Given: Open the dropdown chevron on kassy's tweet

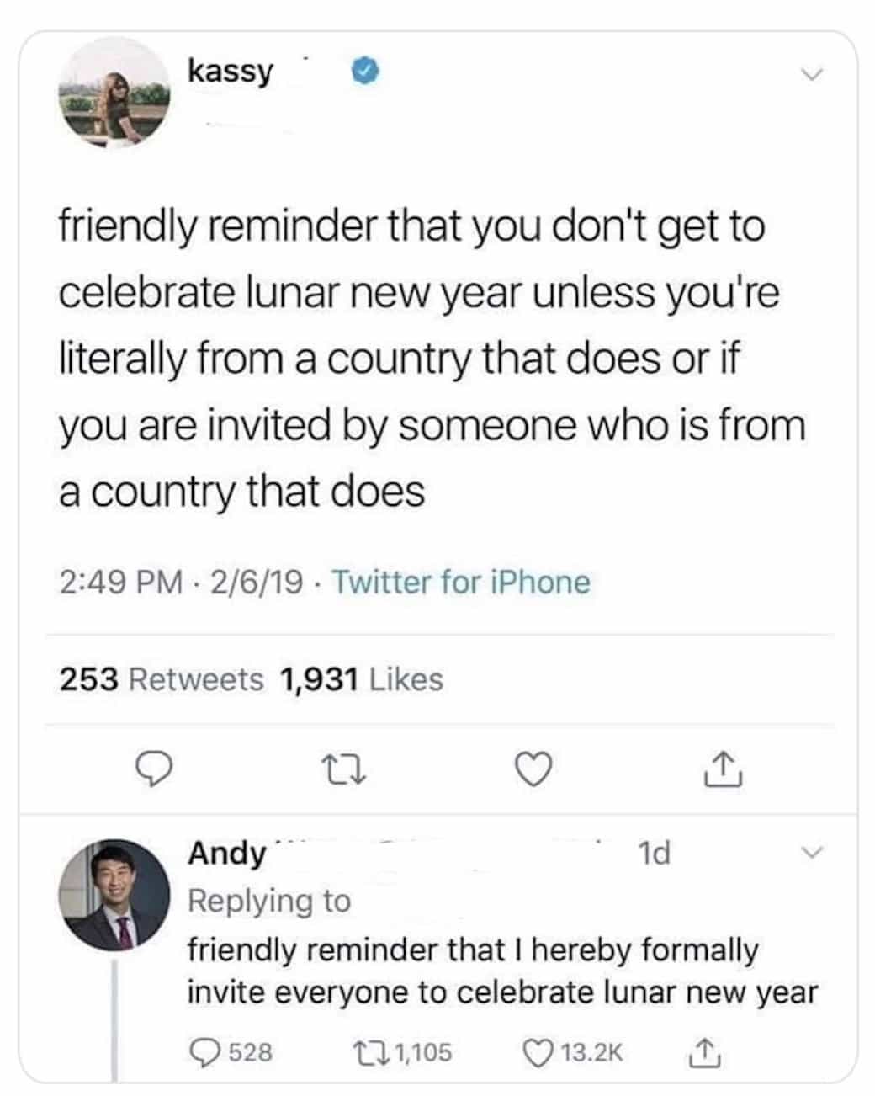Looking at the screenshot, I should [811, 74].
